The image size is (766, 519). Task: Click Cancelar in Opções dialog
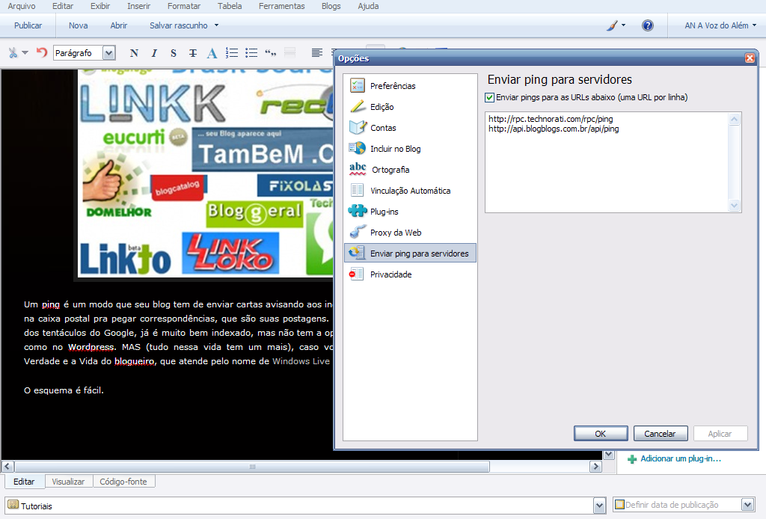coord(660,434)
